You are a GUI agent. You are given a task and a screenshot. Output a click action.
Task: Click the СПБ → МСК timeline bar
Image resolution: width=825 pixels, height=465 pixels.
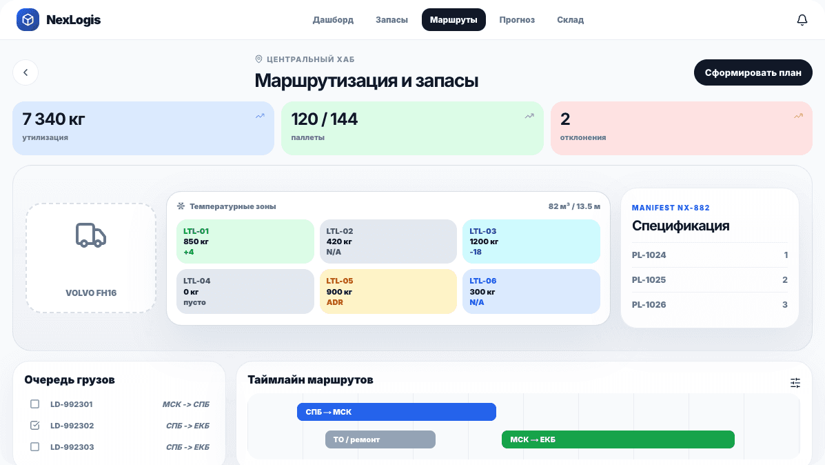pyautogui.click(x=396, y=411)
